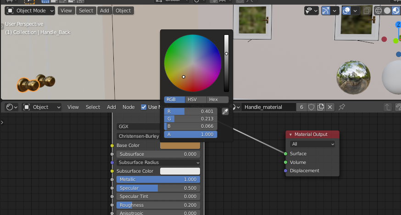Open the viewport Select menu
401x215 pixels.
tap(86, 11)
